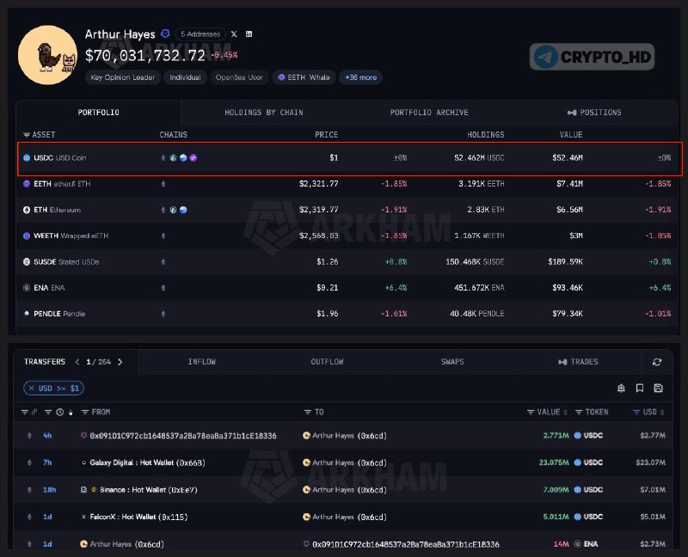Refresh the transfers list

657,362
